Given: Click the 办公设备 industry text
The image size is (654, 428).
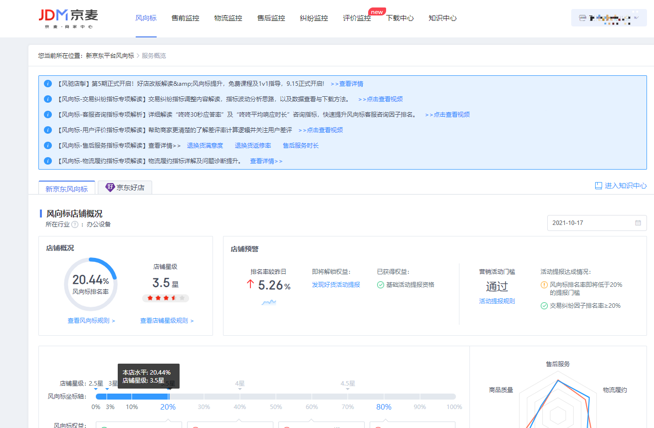Looking at the screenshot, I should coord(99,224).
